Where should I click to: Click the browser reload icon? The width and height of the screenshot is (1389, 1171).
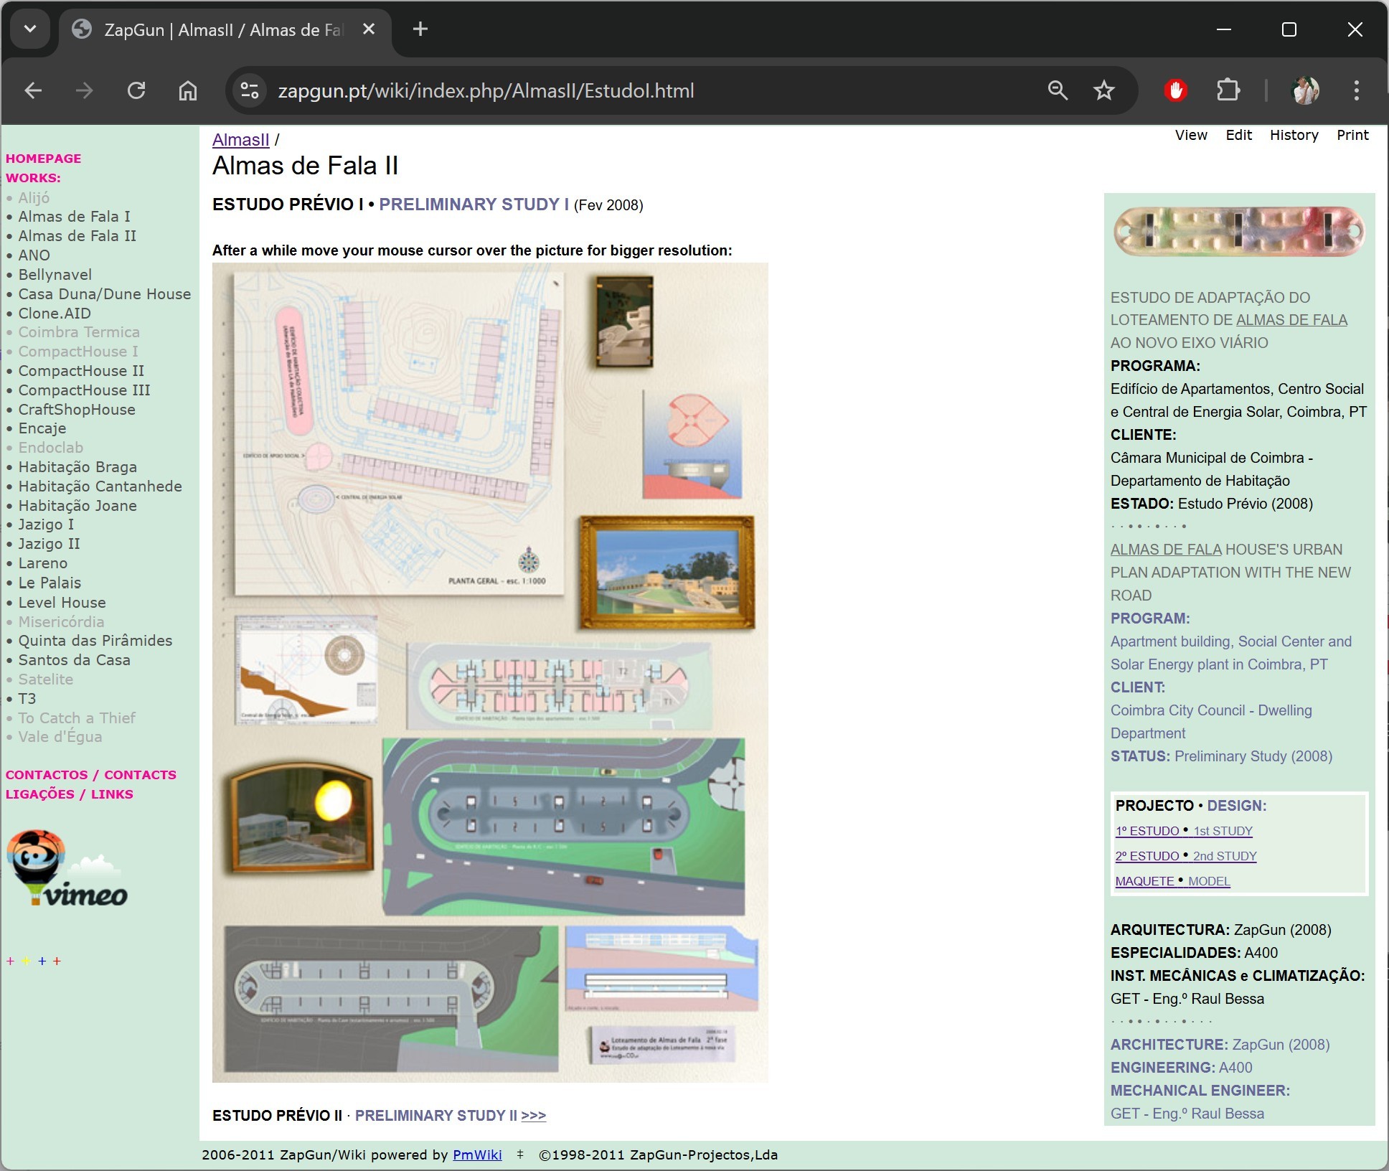(136, 90)
